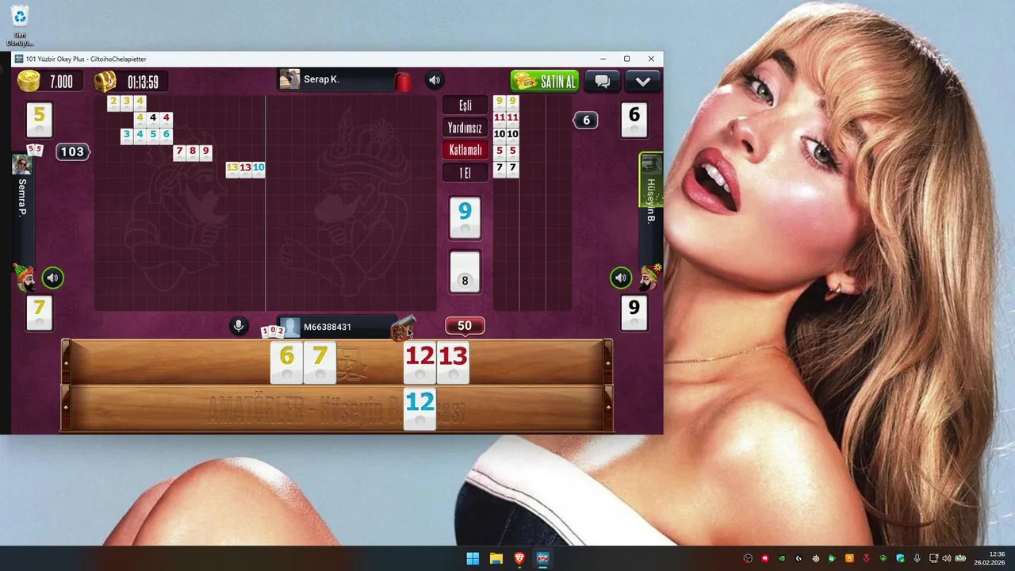
Task: Click the lower rack's right edge arrows
Action: coord(607,409)
